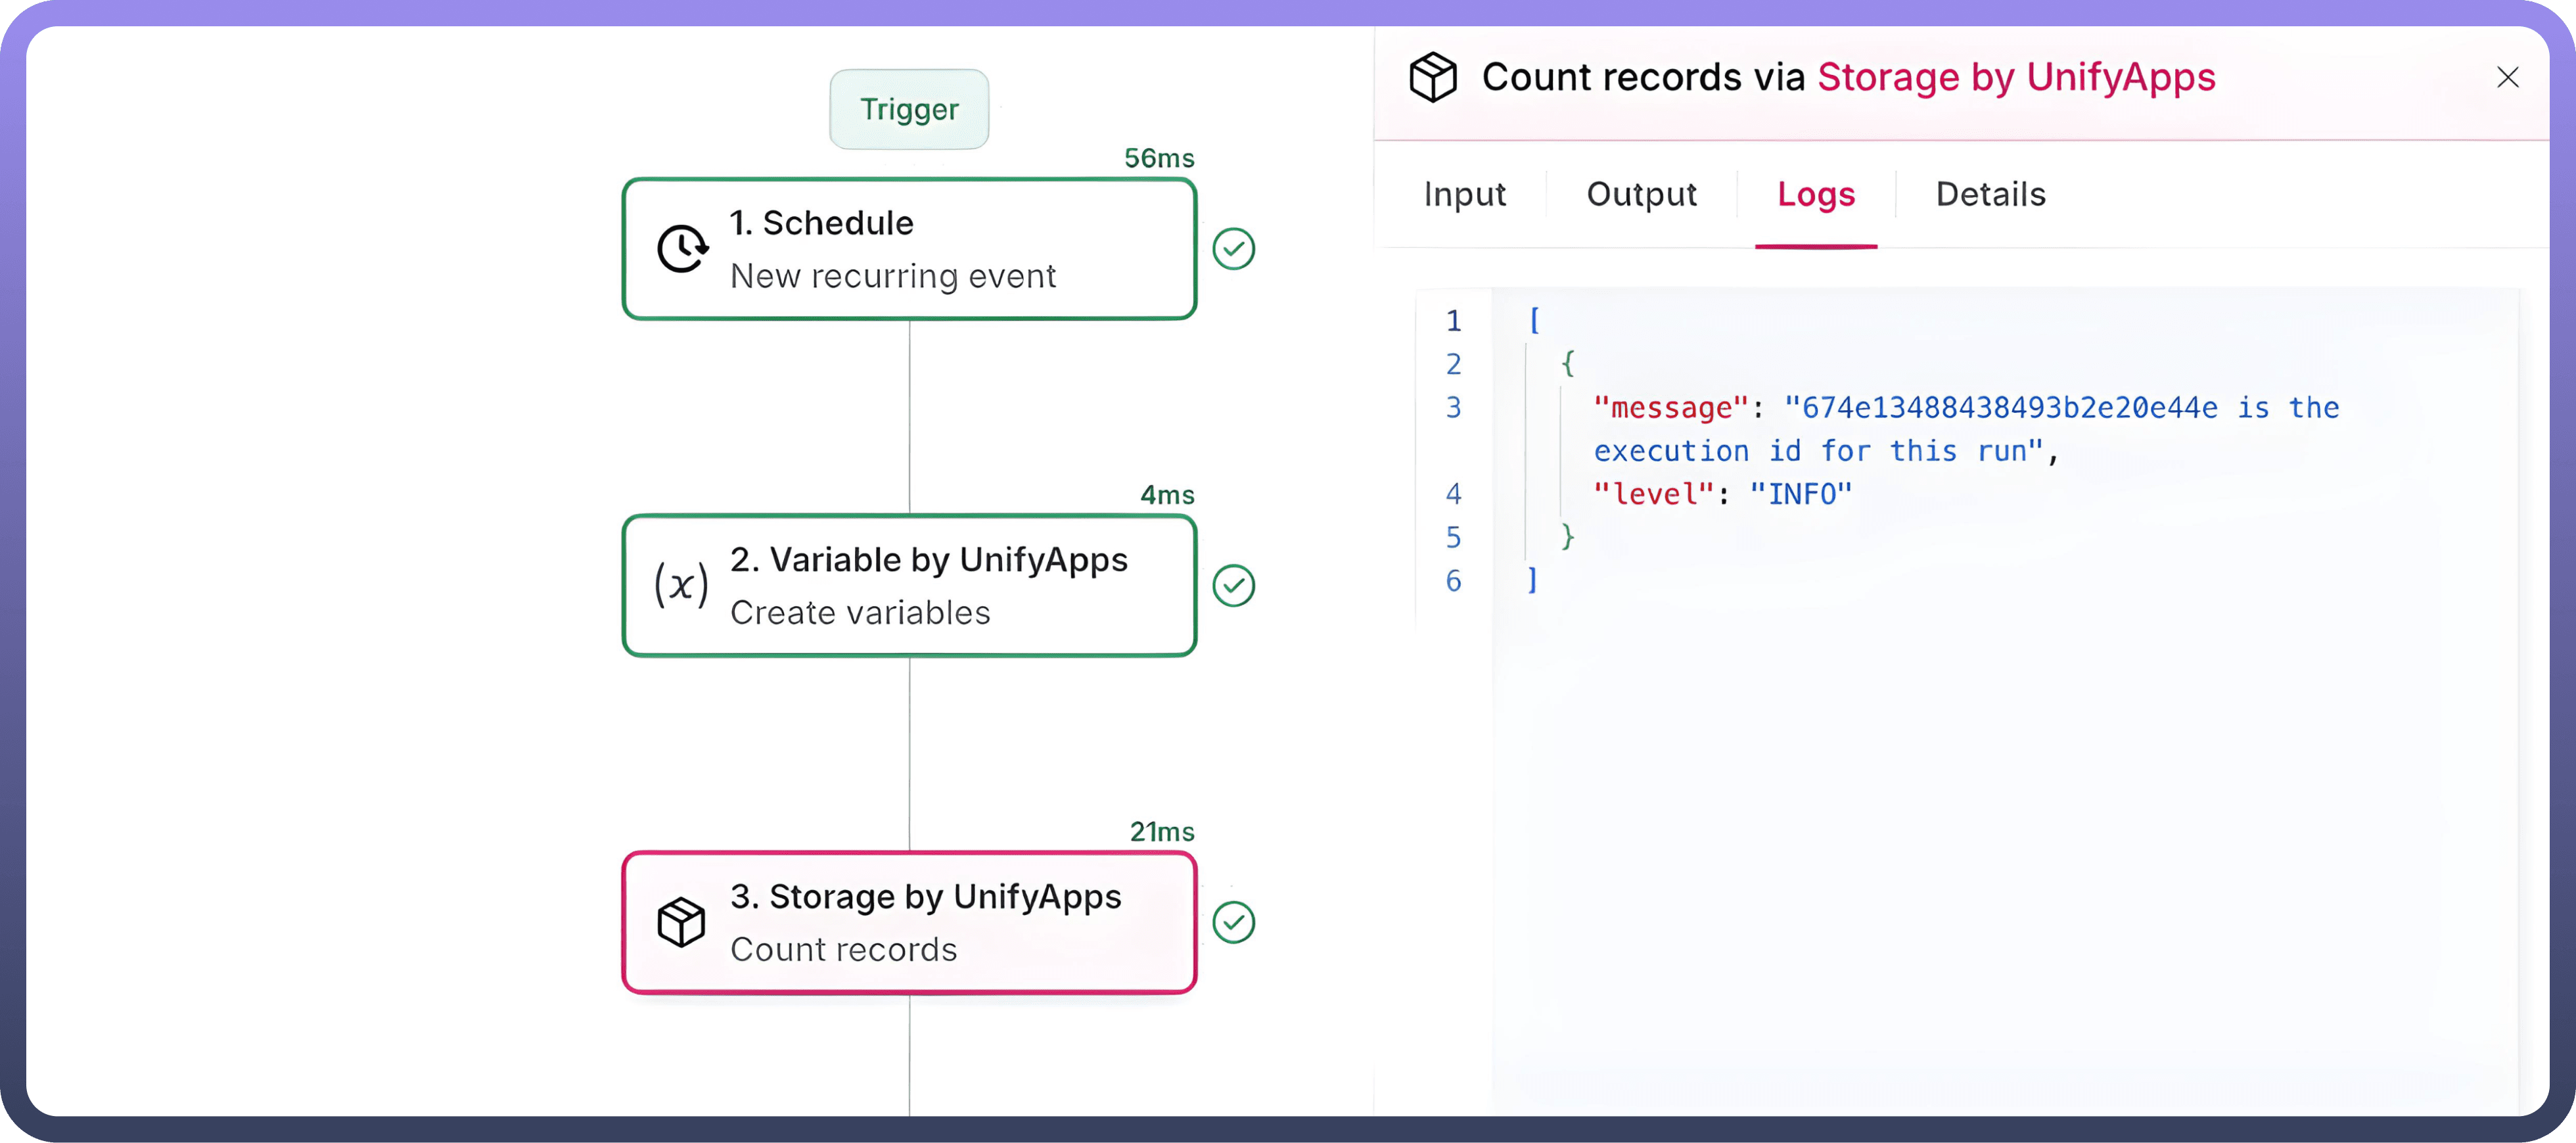Click line number 4 in log gutter
The image size is (2576, 1143).
(x=1453, y=494)
